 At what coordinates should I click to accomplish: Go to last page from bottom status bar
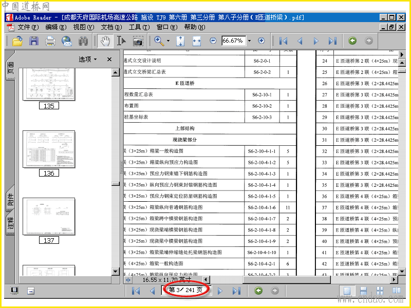pos(236,291)
